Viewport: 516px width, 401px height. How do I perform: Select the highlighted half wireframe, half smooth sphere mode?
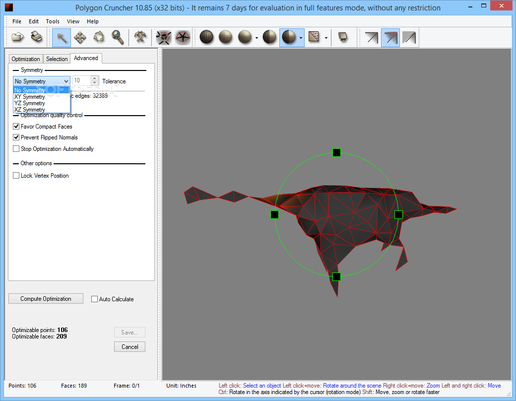point(289,37)
